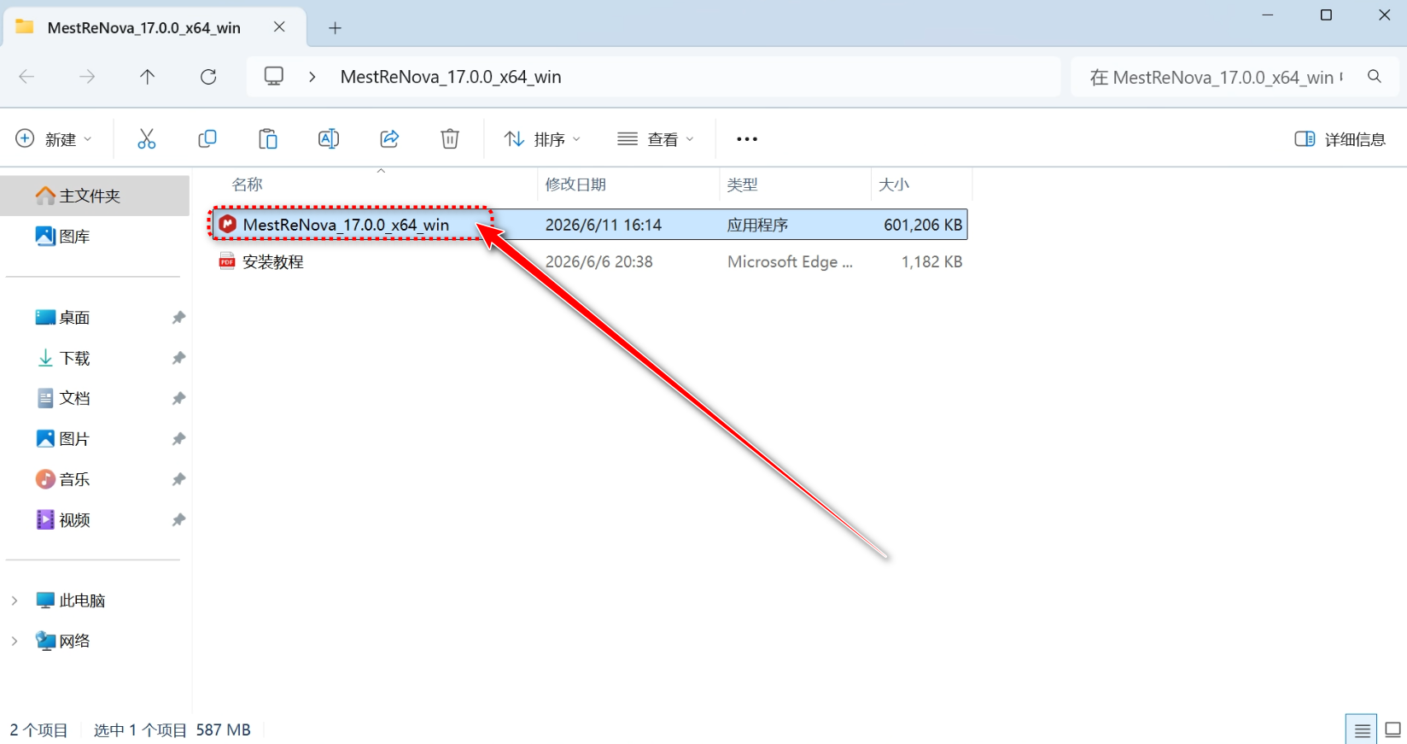
Task: Refresh the current folder
Action: [x=208, y=77]
